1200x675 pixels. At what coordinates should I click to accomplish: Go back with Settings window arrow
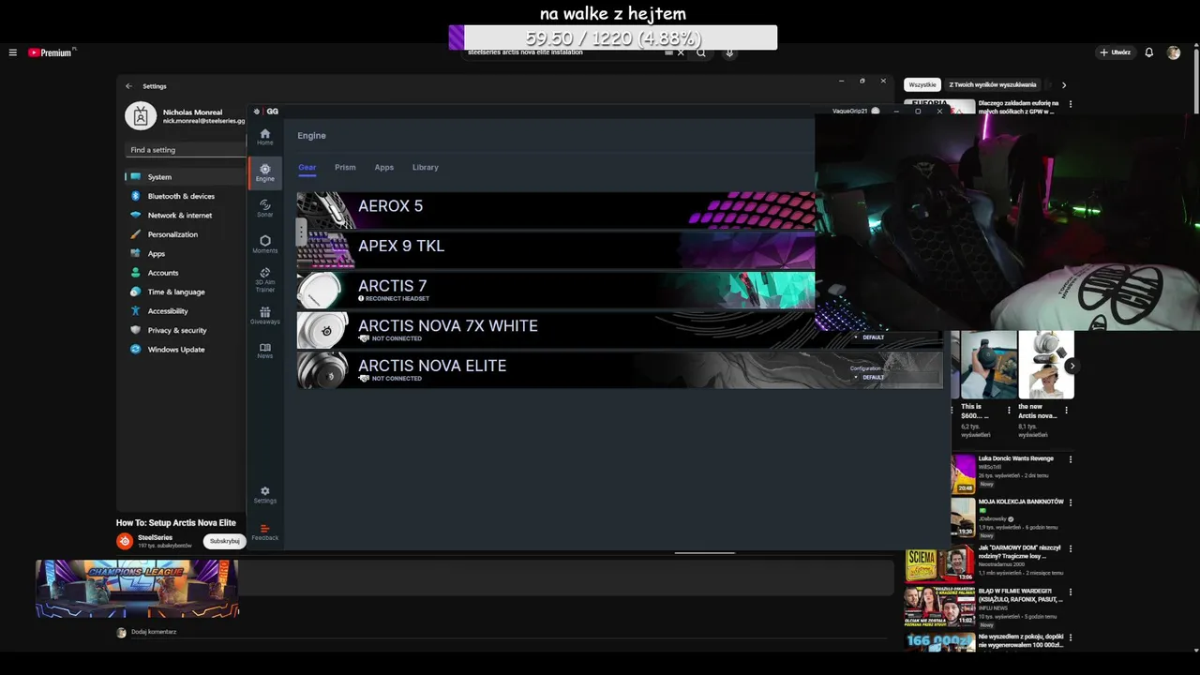[129, 86]
